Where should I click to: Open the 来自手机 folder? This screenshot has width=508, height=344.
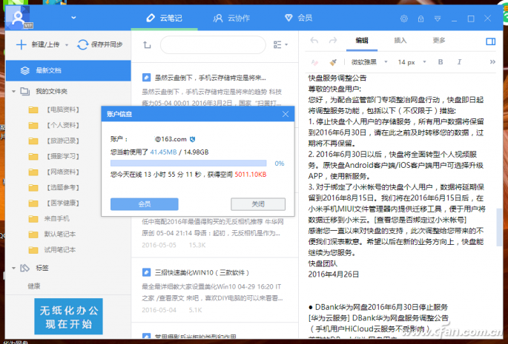[56, 218]
